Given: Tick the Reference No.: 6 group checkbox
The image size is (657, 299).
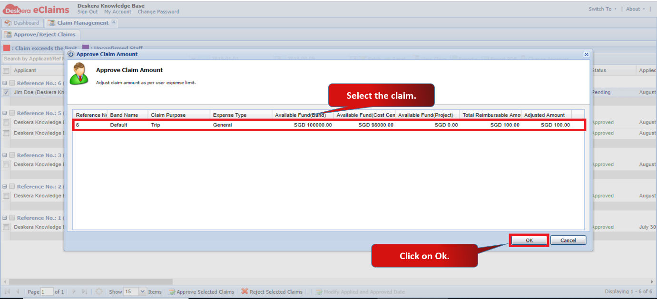Looking at the screenshot, I should click(12, 83).
